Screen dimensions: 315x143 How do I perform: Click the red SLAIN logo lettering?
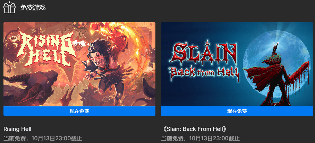[x=203, y=52]
